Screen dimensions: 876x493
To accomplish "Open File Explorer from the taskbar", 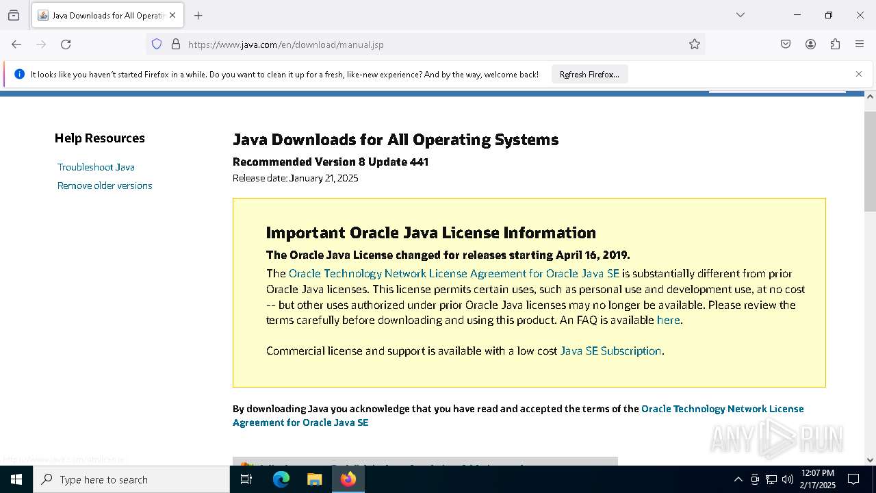I will pyautogui.click(x=314, y=479).
